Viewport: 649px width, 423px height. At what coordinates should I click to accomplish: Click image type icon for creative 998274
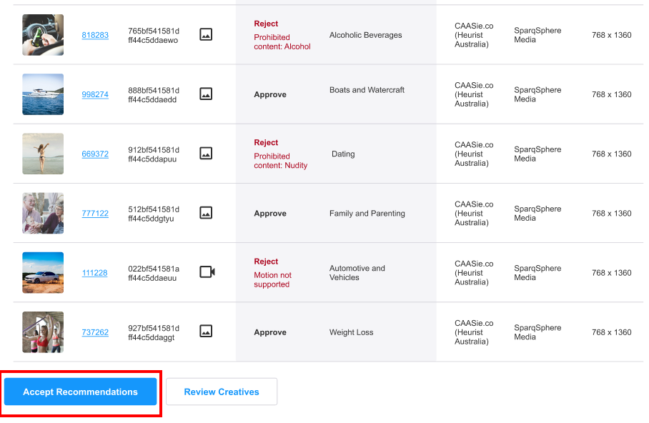(x=206, y=94)
